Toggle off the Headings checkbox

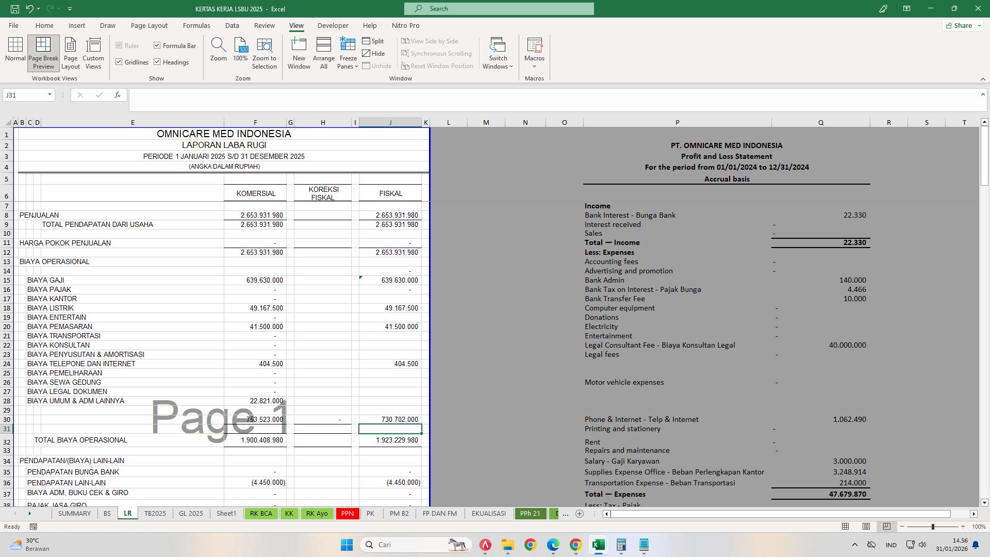pos(157,62)
